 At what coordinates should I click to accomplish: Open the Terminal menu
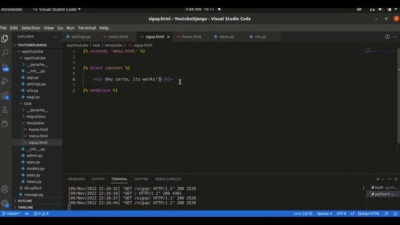(87, 27)
